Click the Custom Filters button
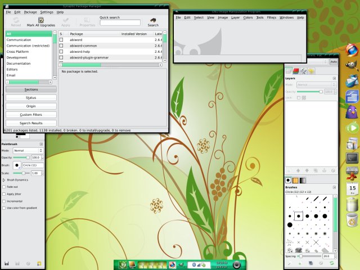Viewport: 360px width, 270px height. (x=31, y=115)
